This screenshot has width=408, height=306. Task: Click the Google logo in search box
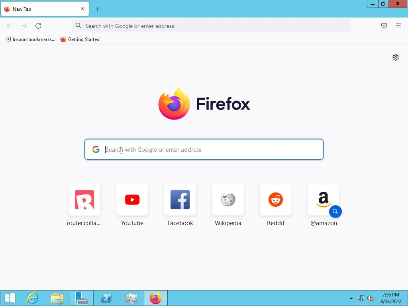click(x=96, y=149)
